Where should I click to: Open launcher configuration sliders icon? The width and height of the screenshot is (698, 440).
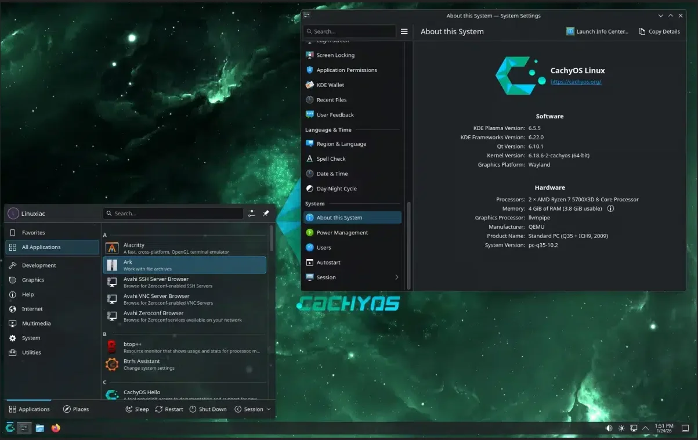pyautogui.click(x=252, y=213)
